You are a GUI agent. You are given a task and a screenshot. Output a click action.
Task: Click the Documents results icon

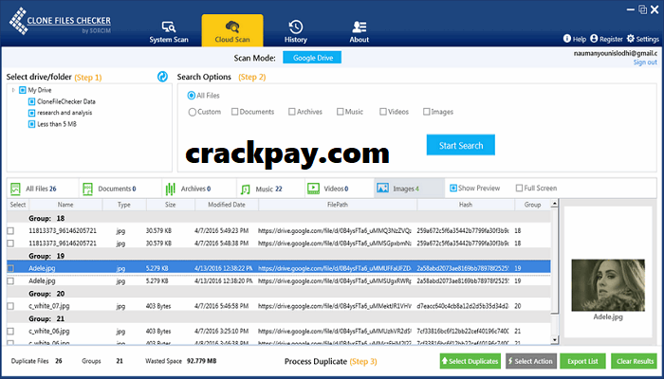[87, 189]
